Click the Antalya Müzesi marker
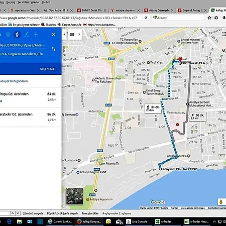Screen dimensions: 226x226 coord(188,156)
